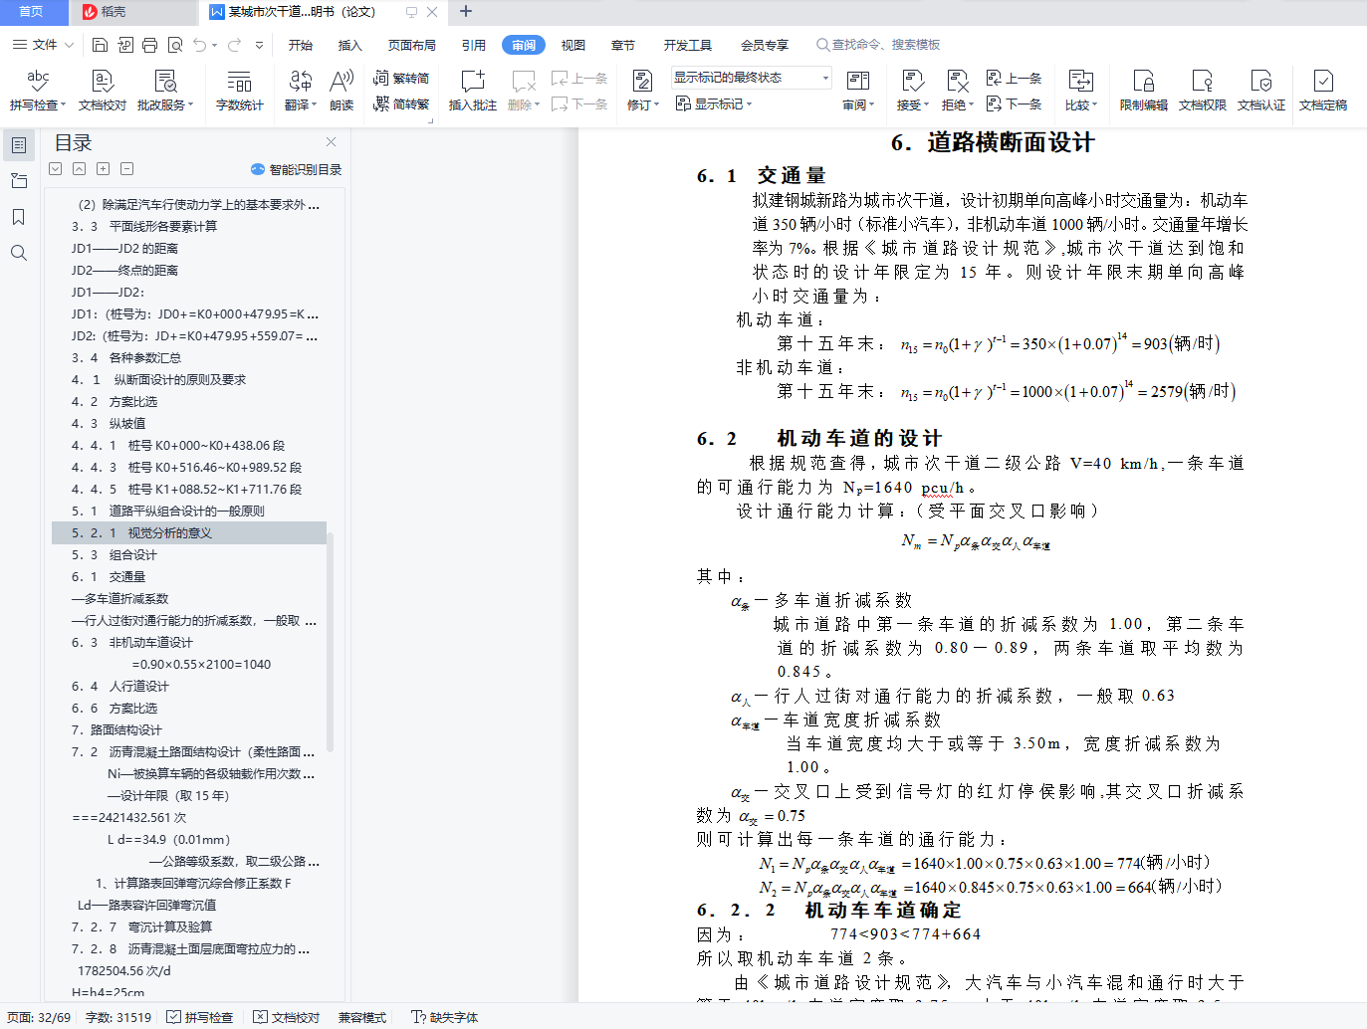This screenshot has height=1029, width=1367.
Task: Go to outline entry 7．路面结构设计
Action: pyautogui.click(x=116, y=730)
